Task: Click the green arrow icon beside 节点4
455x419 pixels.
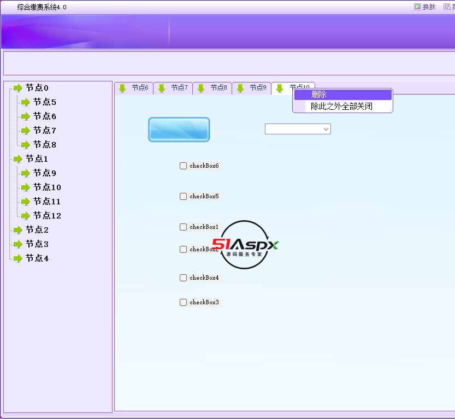Action: (x=18, y=258)
